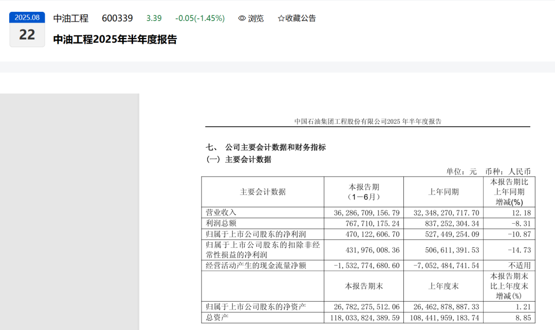
Task: Click the value 118,033,824,389.59
Action: coord(365,318)
